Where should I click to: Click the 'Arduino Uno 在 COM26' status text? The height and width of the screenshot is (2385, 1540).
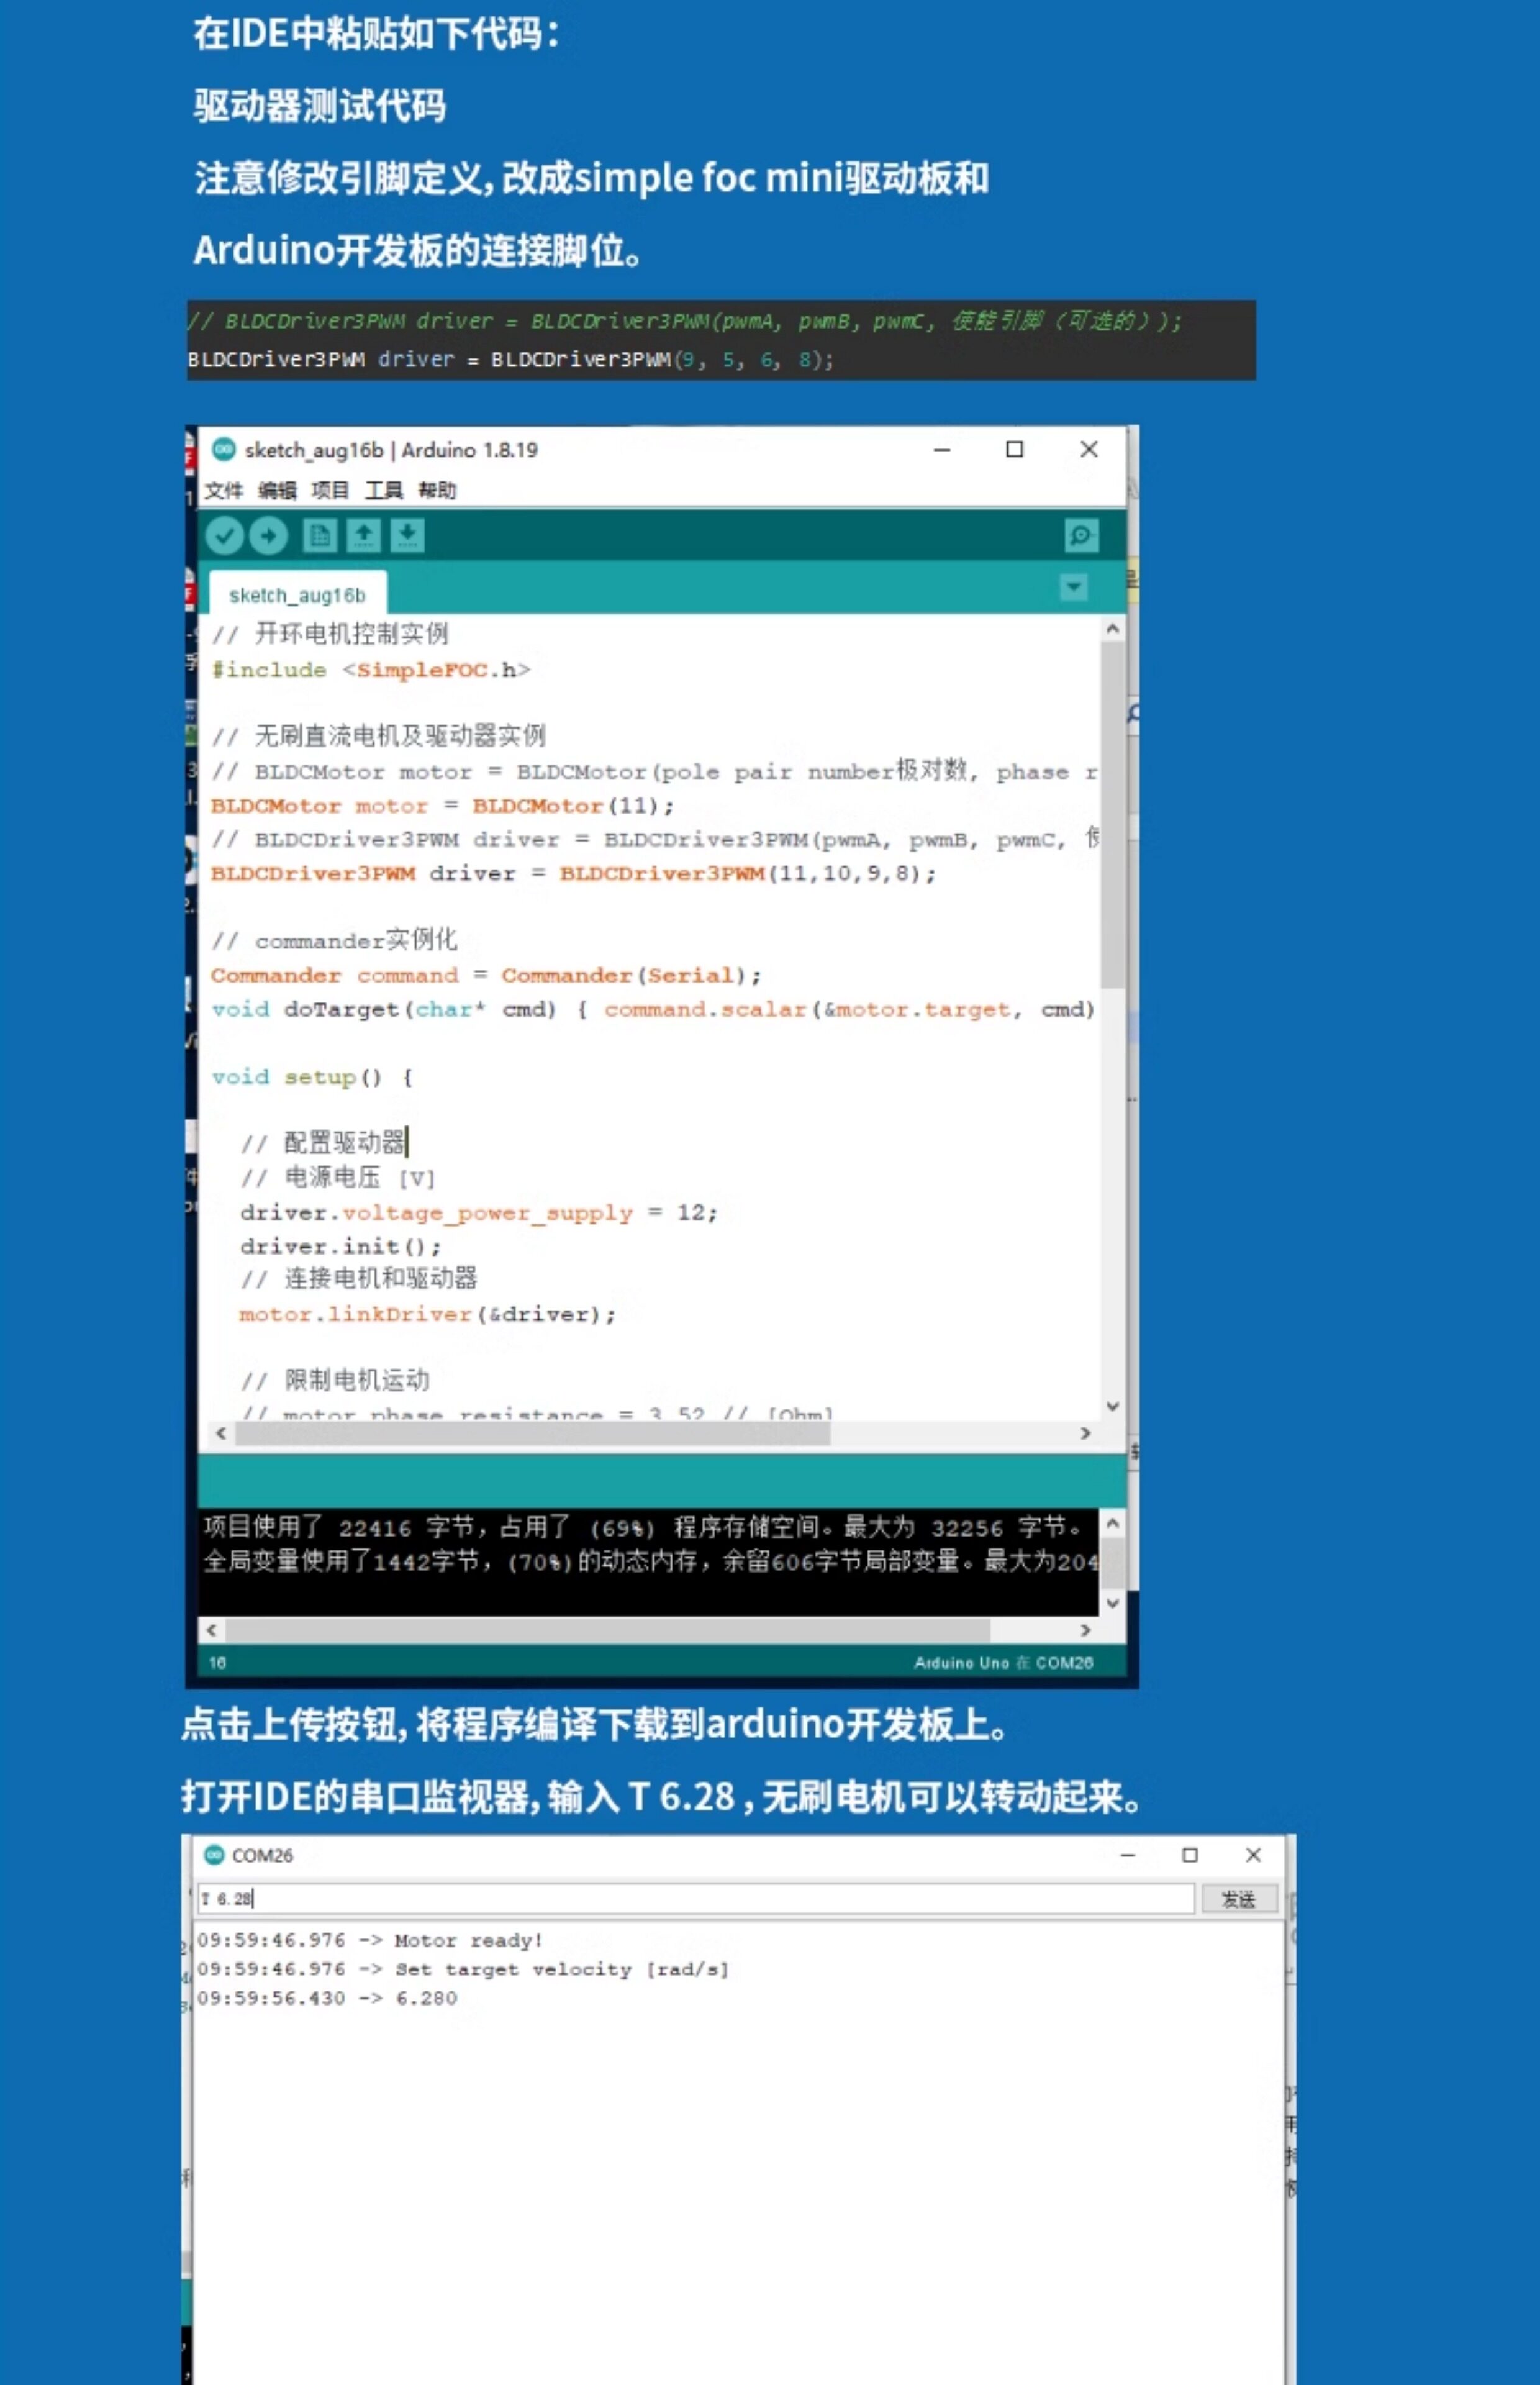[x=1003, y=1662]
